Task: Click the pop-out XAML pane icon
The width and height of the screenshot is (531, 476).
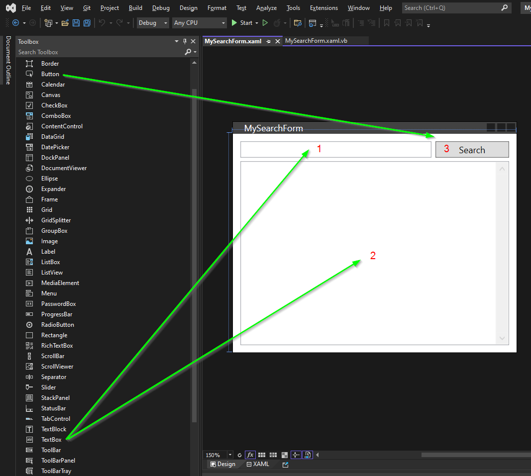Action: [285, 465]
